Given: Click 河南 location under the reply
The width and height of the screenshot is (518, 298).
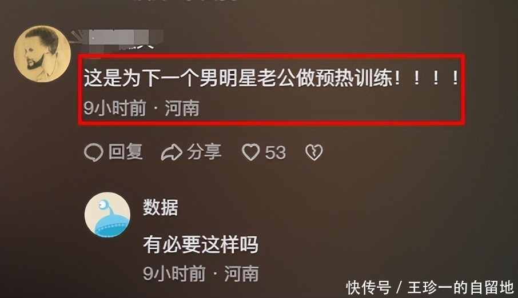Looking at the screenshot, I should (x=241, y=274).
